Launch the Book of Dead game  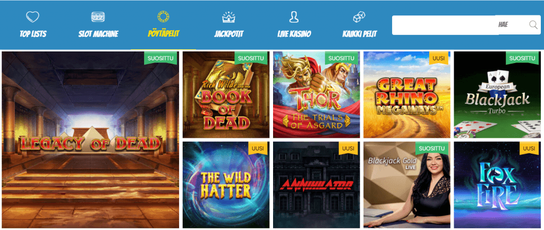pos(226,95)
